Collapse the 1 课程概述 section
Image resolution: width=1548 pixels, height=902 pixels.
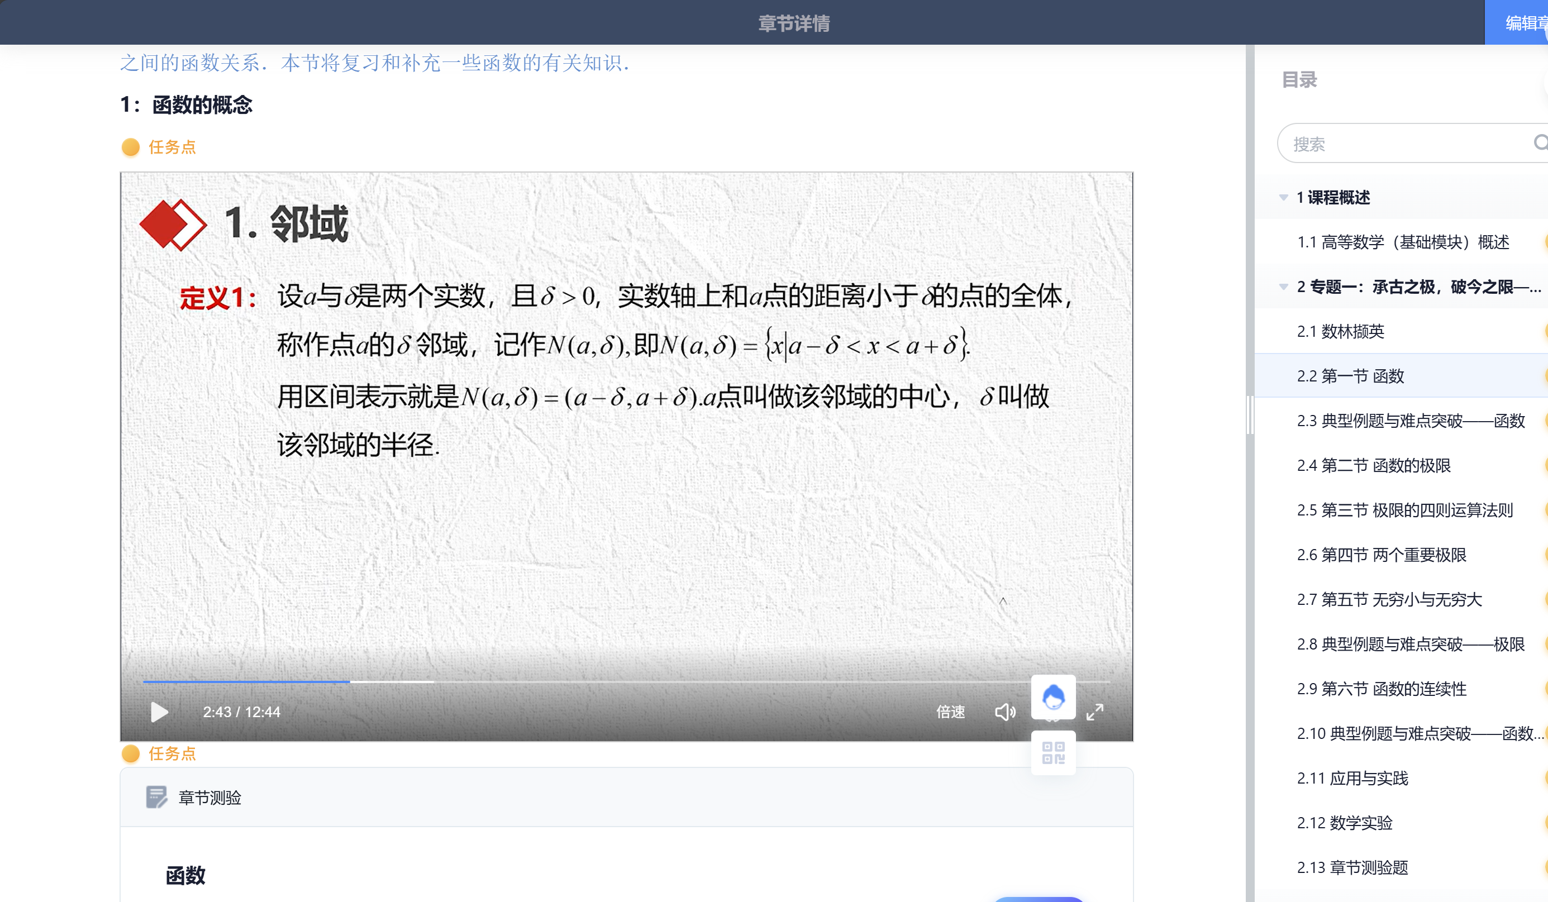pos(1283,198)
